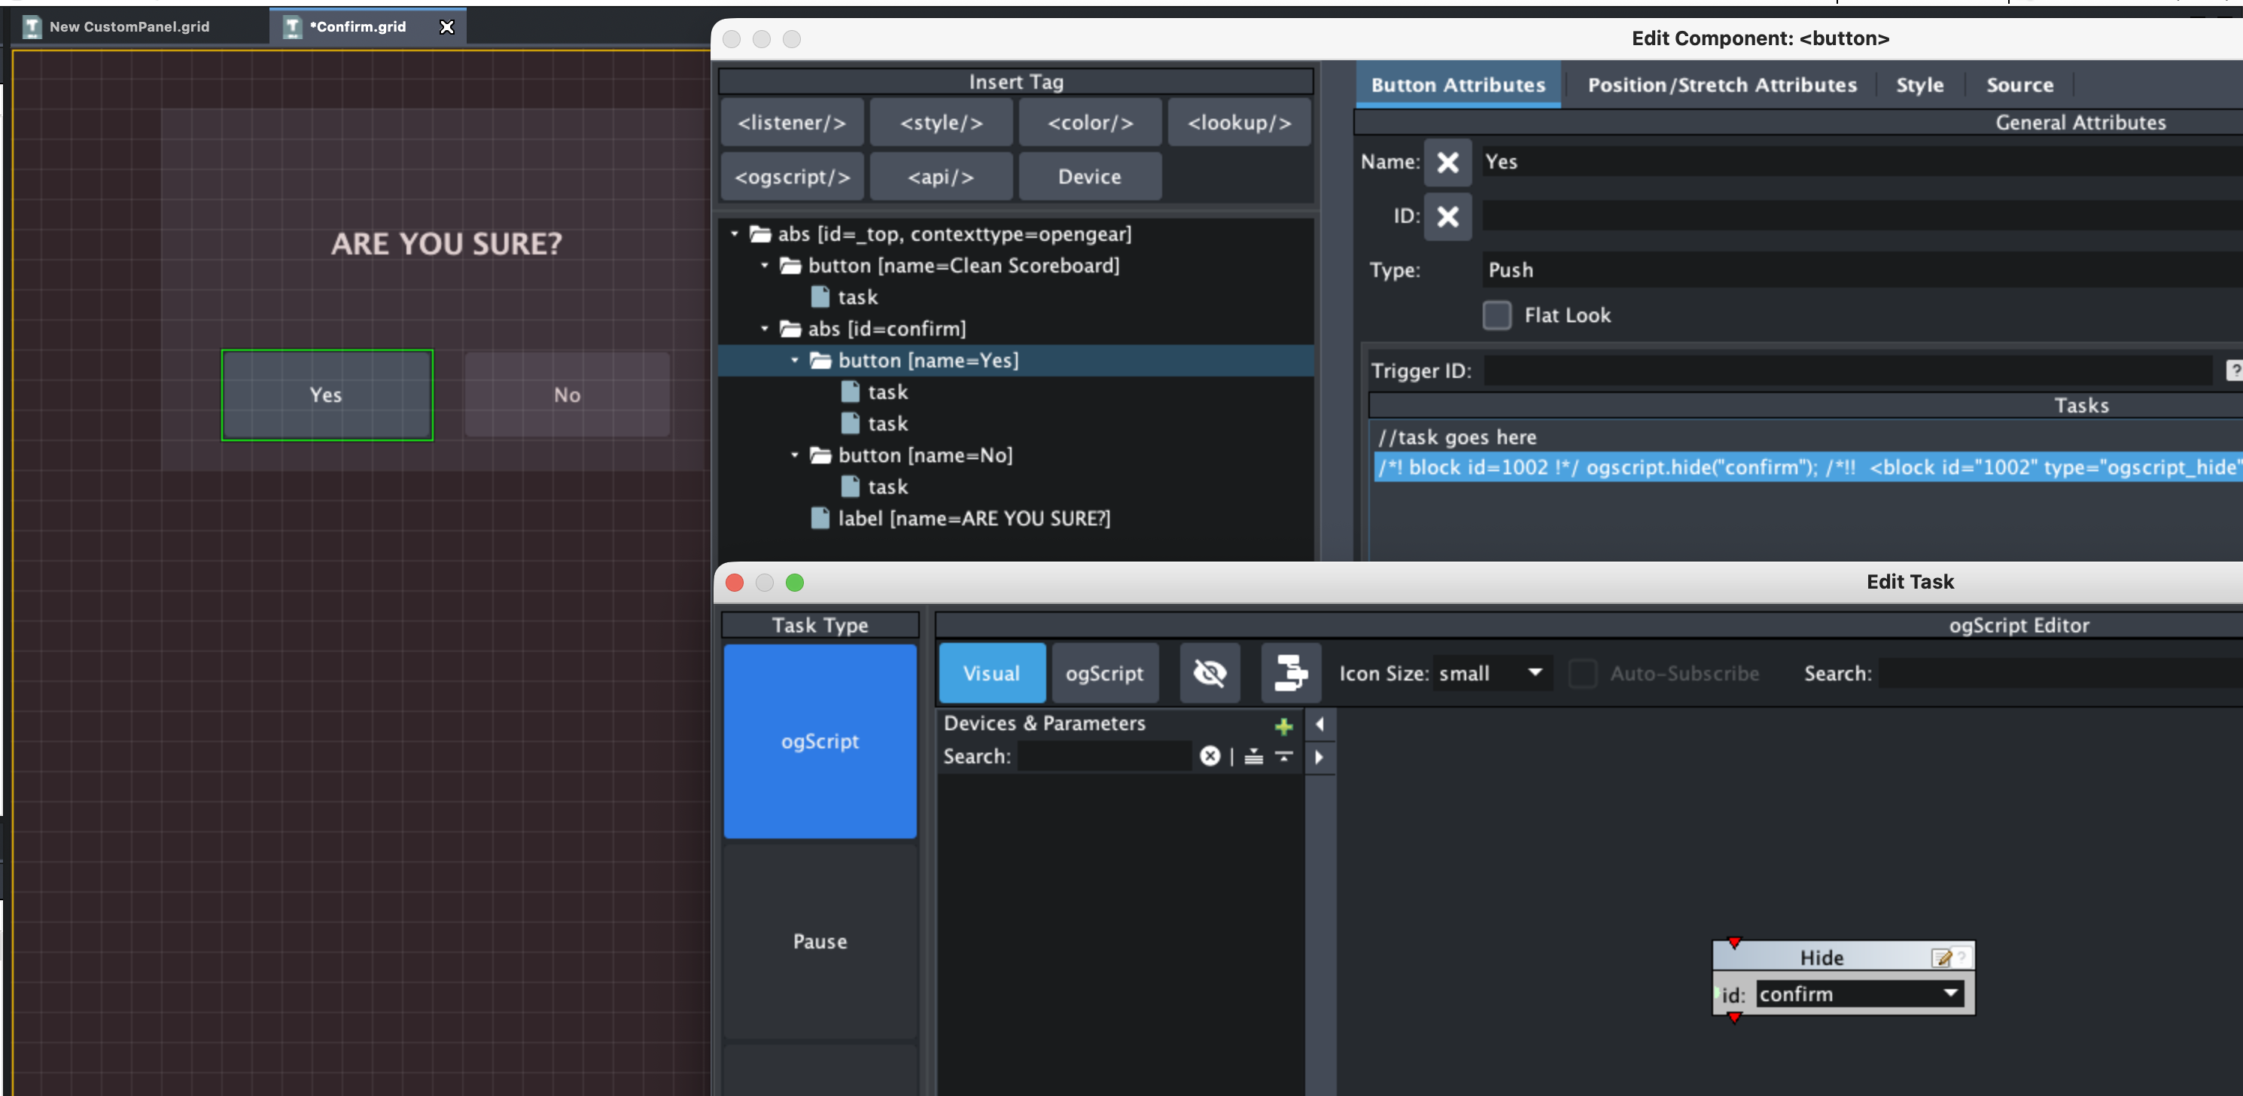Open the Hide block id dropdown
Viewport: 2243px width, 1096px height.
pos(1949,994)
